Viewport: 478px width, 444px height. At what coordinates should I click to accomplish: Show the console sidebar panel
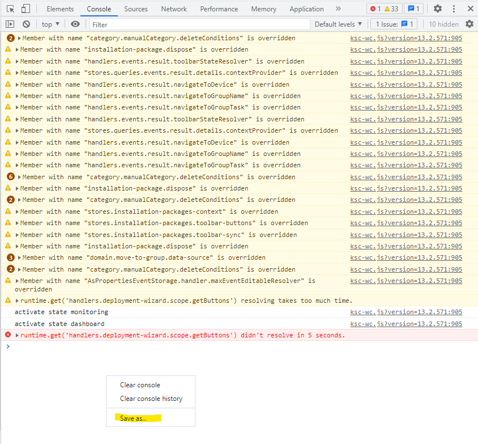10,24
